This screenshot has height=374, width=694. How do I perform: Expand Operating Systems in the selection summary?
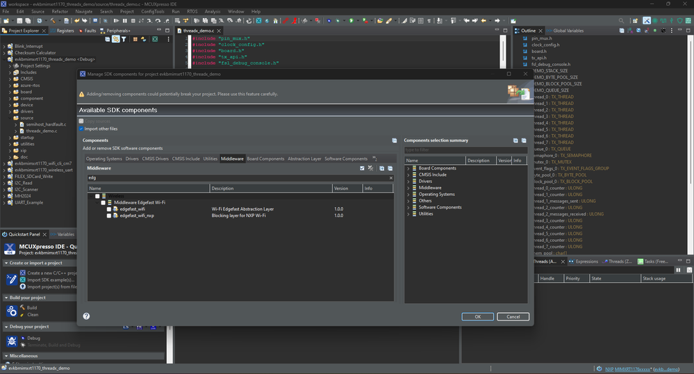(x=408, y=195)
